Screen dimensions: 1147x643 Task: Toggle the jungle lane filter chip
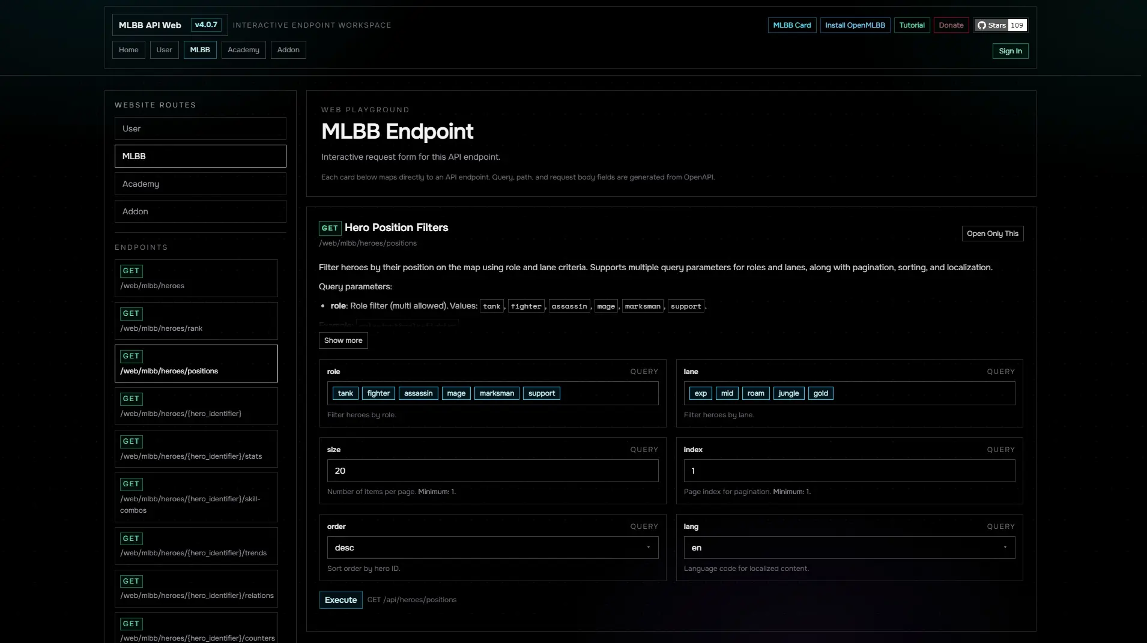coord(788,393)
